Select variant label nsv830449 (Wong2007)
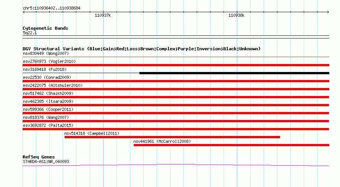This screenshot has width=340, height=187. coord(46,53)
